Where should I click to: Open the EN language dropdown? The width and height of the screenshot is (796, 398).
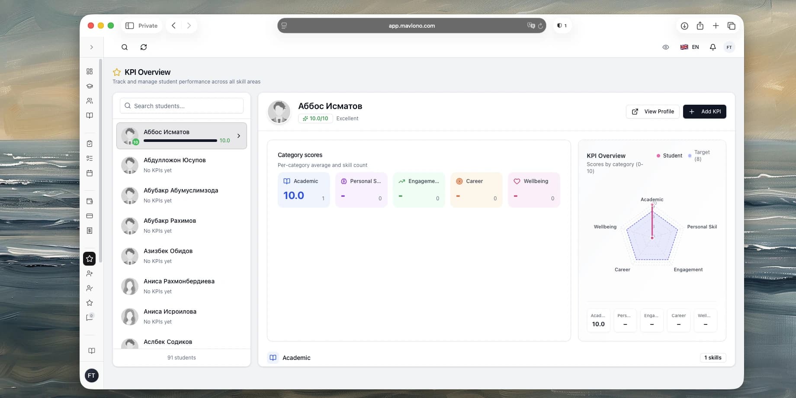point(690,47)
